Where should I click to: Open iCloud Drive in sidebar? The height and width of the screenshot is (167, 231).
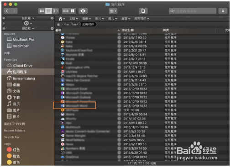coord(20,66)
